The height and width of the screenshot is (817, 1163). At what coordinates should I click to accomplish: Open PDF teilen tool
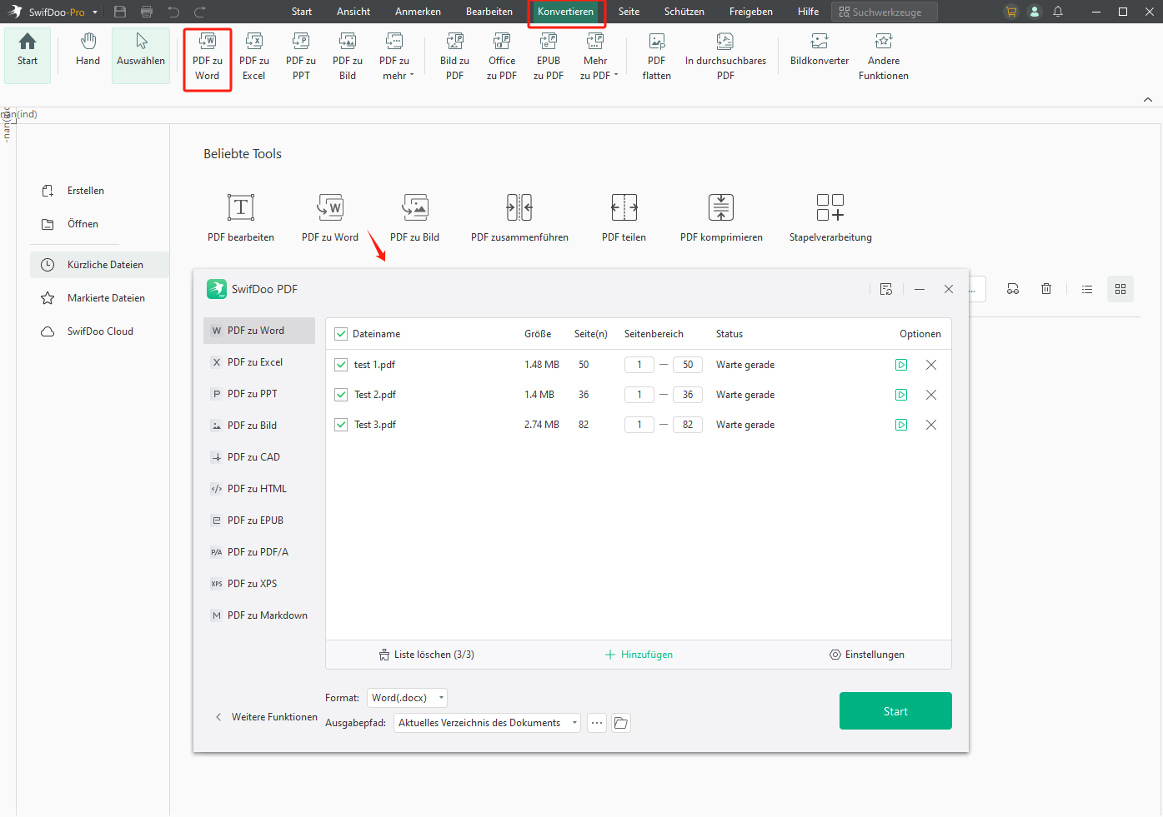(x=624, y=217)
